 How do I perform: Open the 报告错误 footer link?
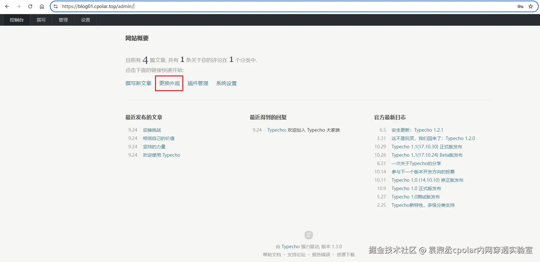pos(321,255)
